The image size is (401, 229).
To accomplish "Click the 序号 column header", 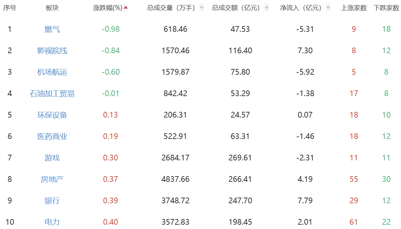I will point(10,8).
